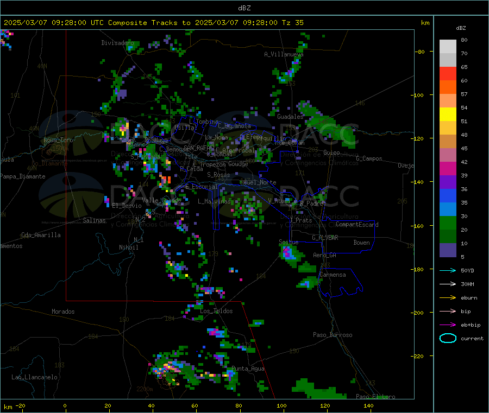The image size is (489, 413).
Task: Click the green echo band east of Guadales
Action: click(326, 125)
